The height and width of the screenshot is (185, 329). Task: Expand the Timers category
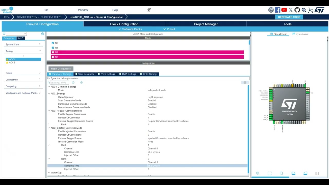[x=23, y=73]
